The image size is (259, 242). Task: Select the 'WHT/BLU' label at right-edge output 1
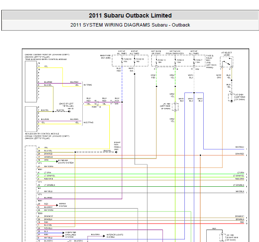tap(240, 147)
